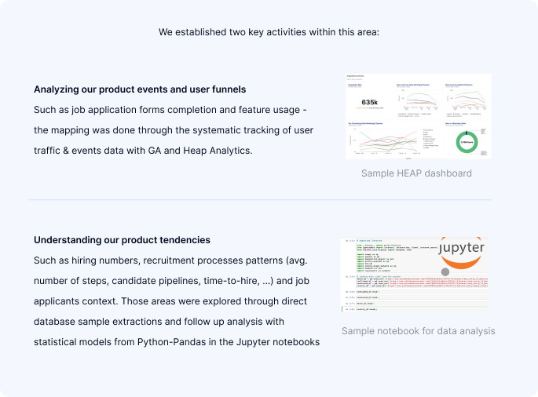The image size is (538, 397).
Task: Click the horizontal divider between the two sections
Action: pos(261,199)
